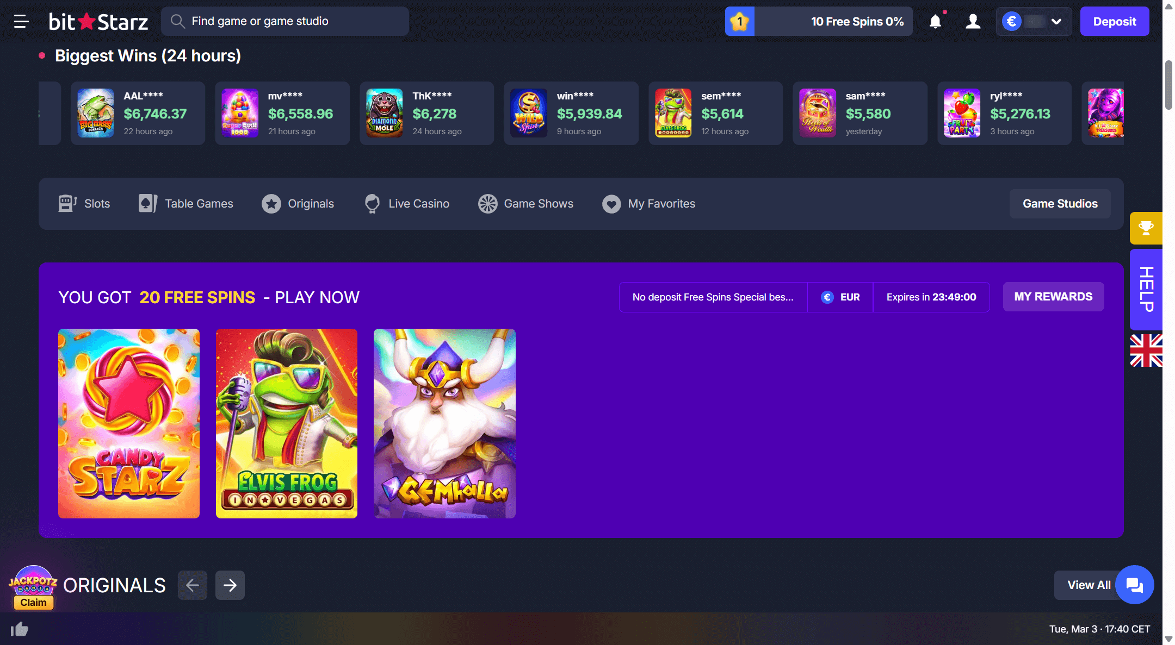The width and height of the screenshot is (1175, 645).
Task: Click the notification bell icon
Action: [935, 21]
